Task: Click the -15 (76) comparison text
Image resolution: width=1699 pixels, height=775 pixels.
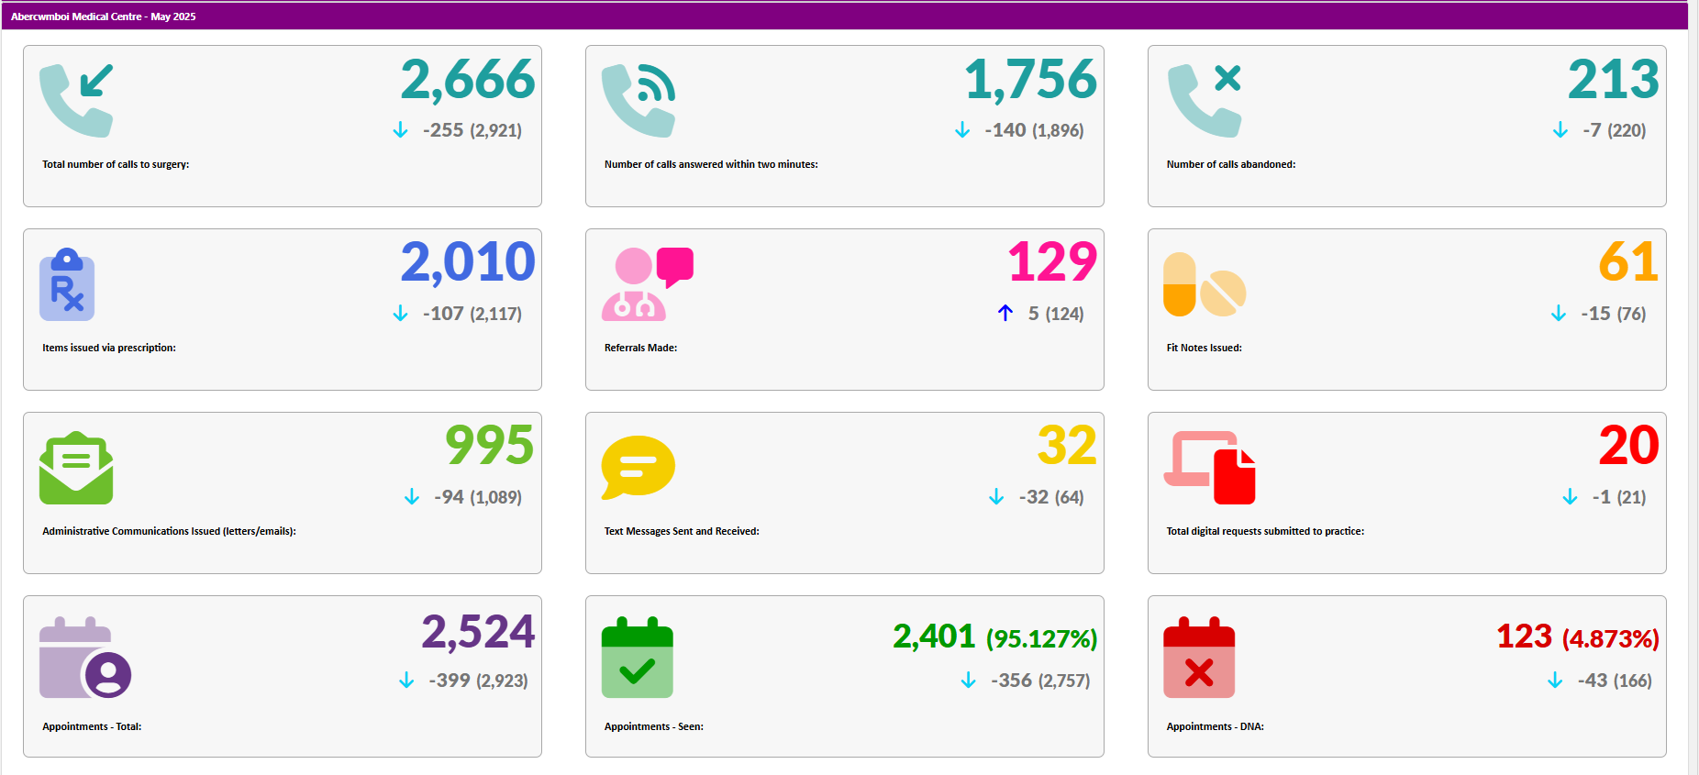Action: [x=1614, y=314]
